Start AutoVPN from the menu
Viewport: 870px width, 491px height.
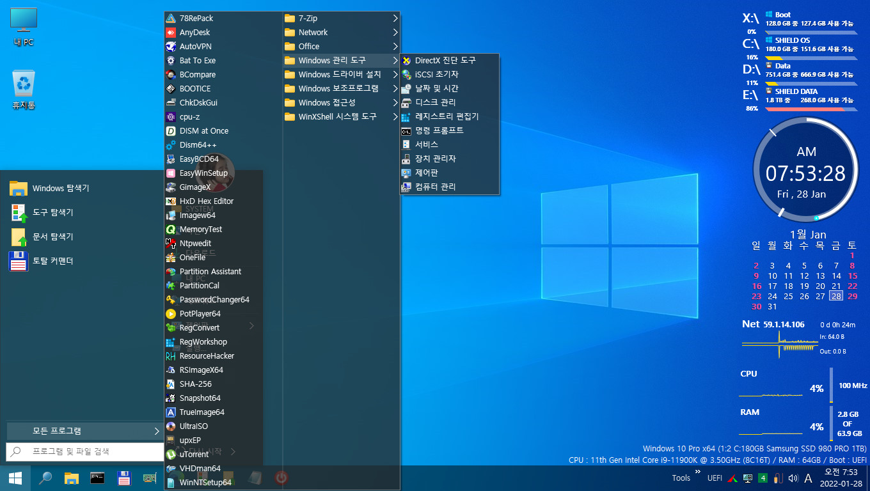coord(223,46)
